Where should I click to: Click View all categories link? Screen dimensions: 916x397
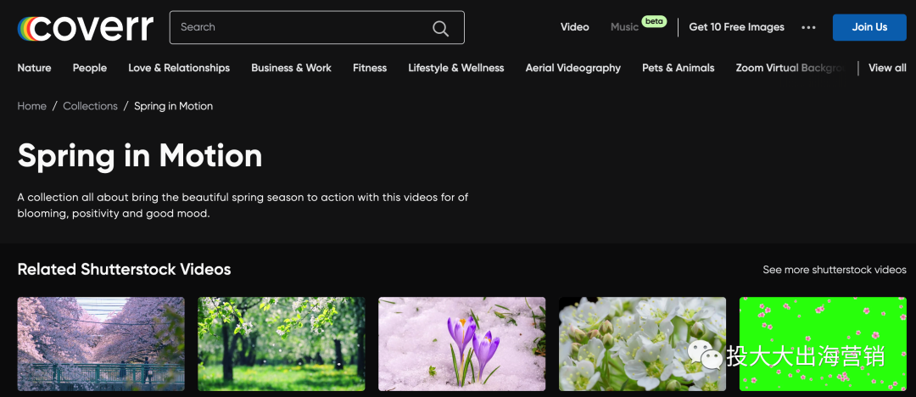point(887,68)
